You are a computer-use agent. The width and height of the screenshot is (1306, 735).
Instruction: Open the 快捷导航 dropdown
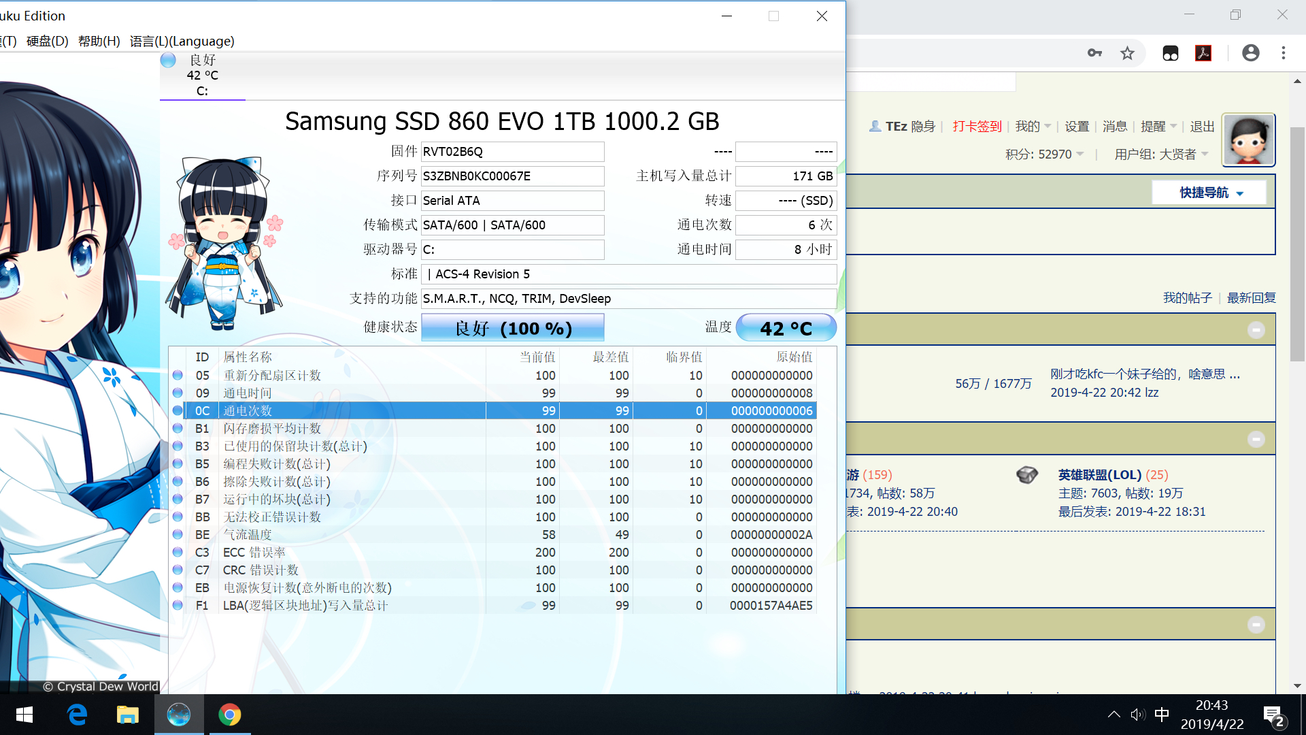pos(1209,192)
